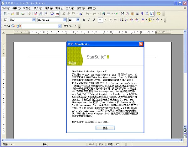The height and width of the screenshot is (147, 188).
Task: Expand the paragraph style dropdown
Action: click(x=34, y=20)
